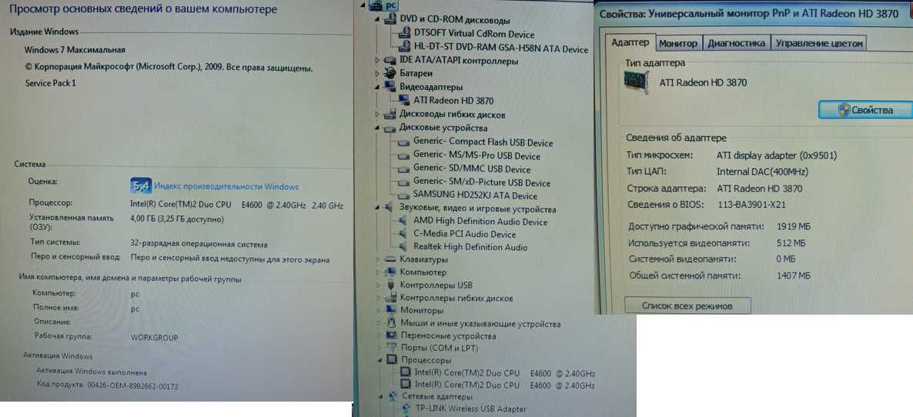Expand the Компьютер category
This screenshot has height=417, width=913.
coord(378,272)
